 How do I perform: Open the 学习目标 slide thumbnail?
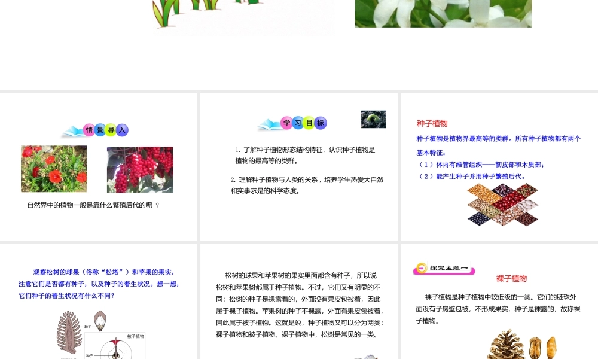pyautogui.click(x=298, y=166)
